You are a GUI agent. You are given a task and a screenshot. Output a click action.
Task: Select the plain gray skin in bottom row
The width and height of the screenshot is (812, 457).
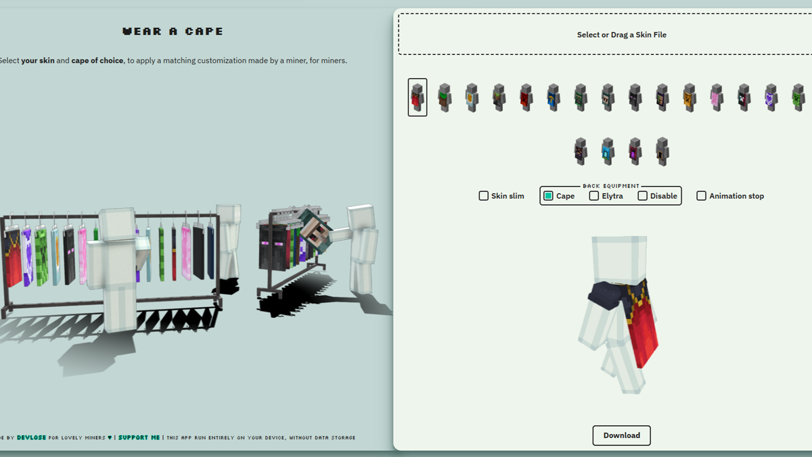tap(661, 150)
